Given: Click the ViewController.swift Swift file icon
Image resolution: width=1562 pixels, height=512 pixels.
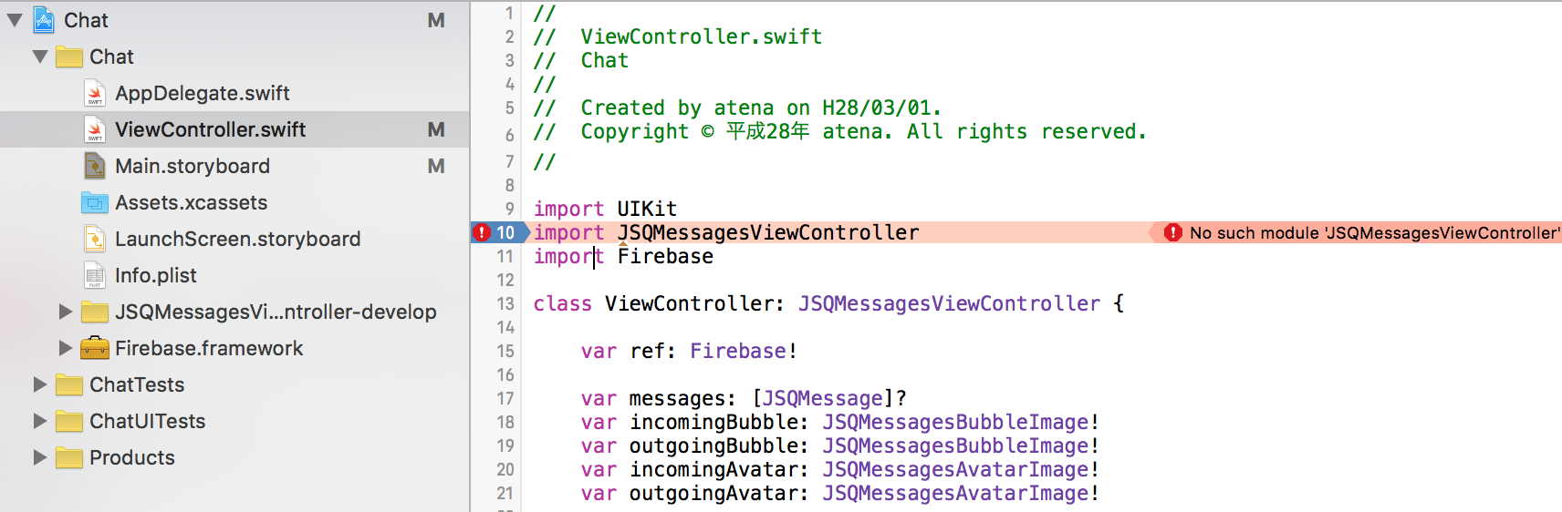Looking at the screenshot, I should click(x=95, y=129).
